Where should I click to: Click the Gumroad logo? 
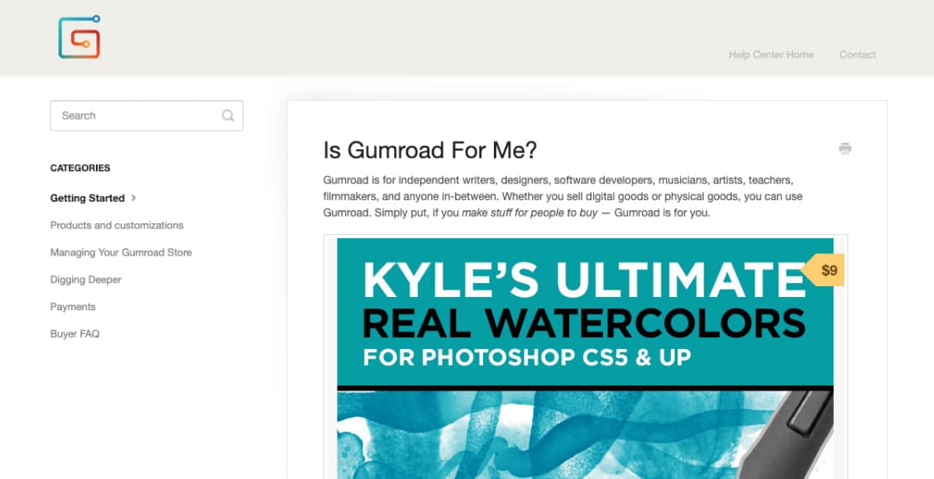79,36
